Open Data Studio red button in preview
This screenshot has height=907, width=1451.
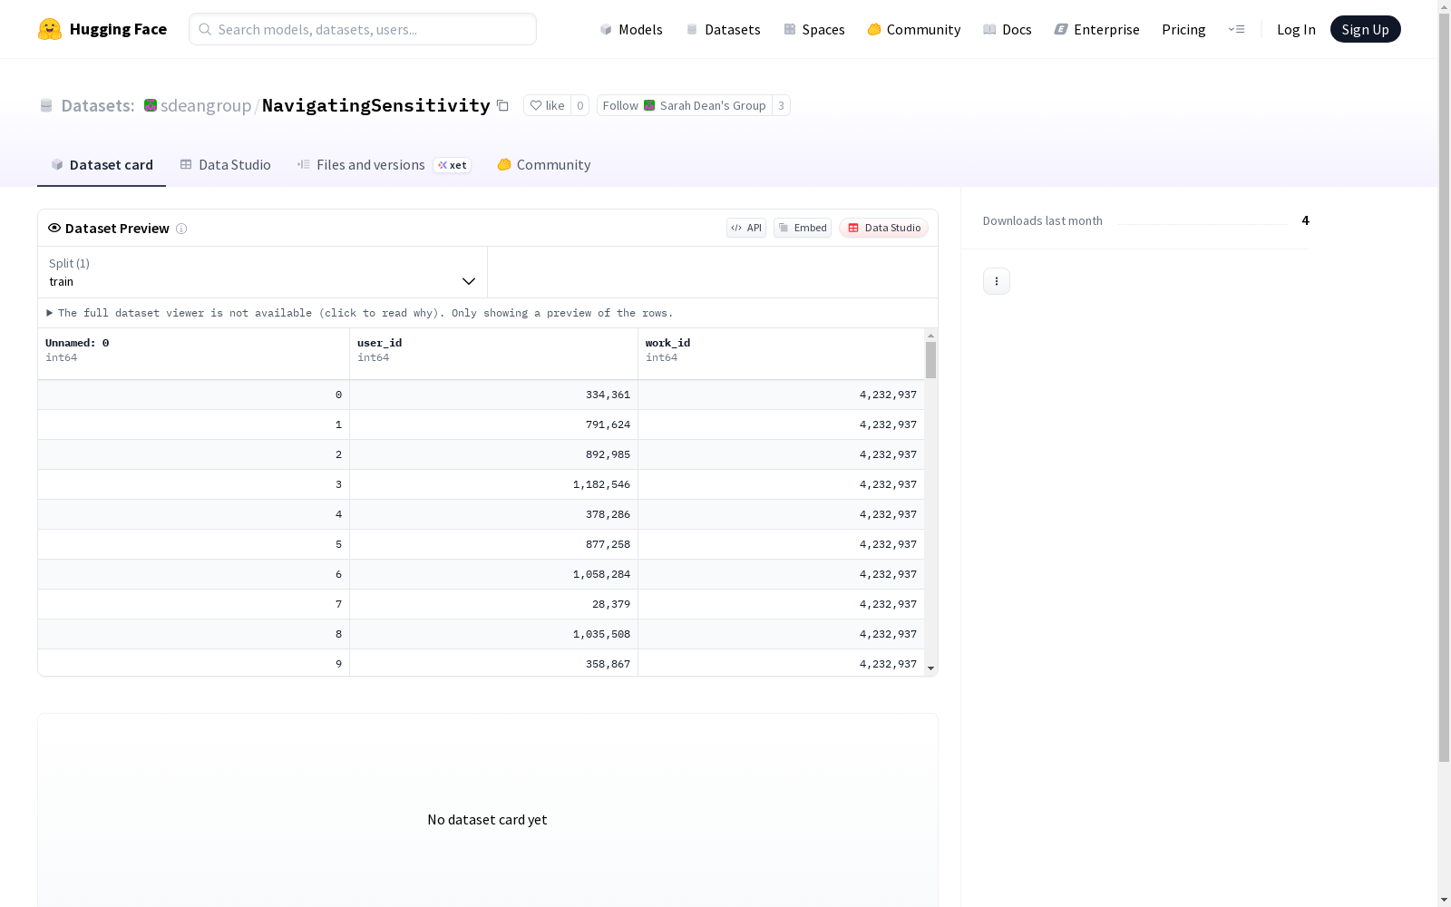click(883, 228)
